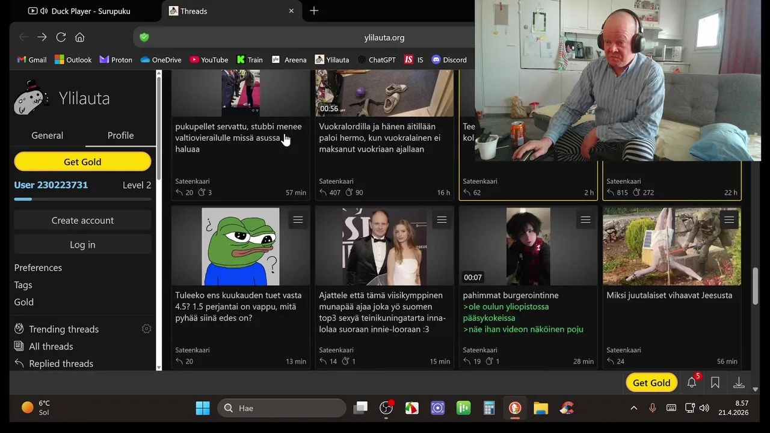Click the bottom-bar Get Gold button
The width and height of the screenshot is (770, 433).
click(651, 382)
